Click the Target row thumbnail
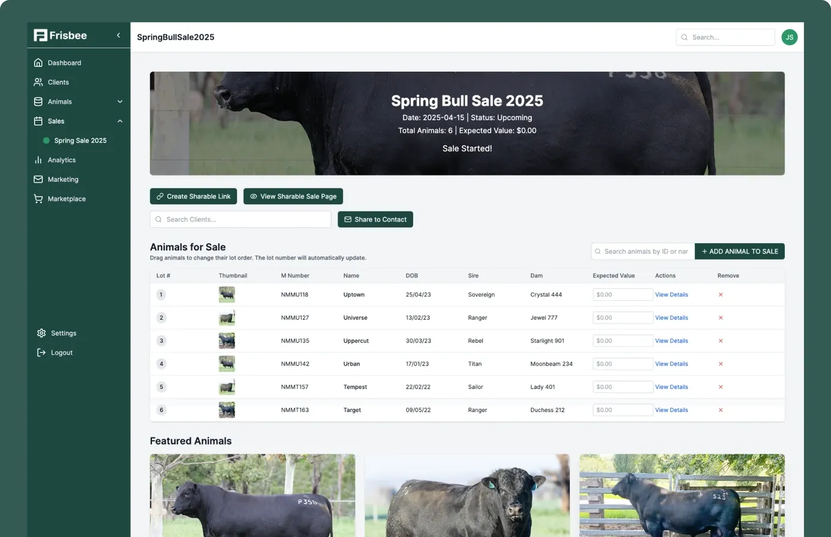 (227, 410)
